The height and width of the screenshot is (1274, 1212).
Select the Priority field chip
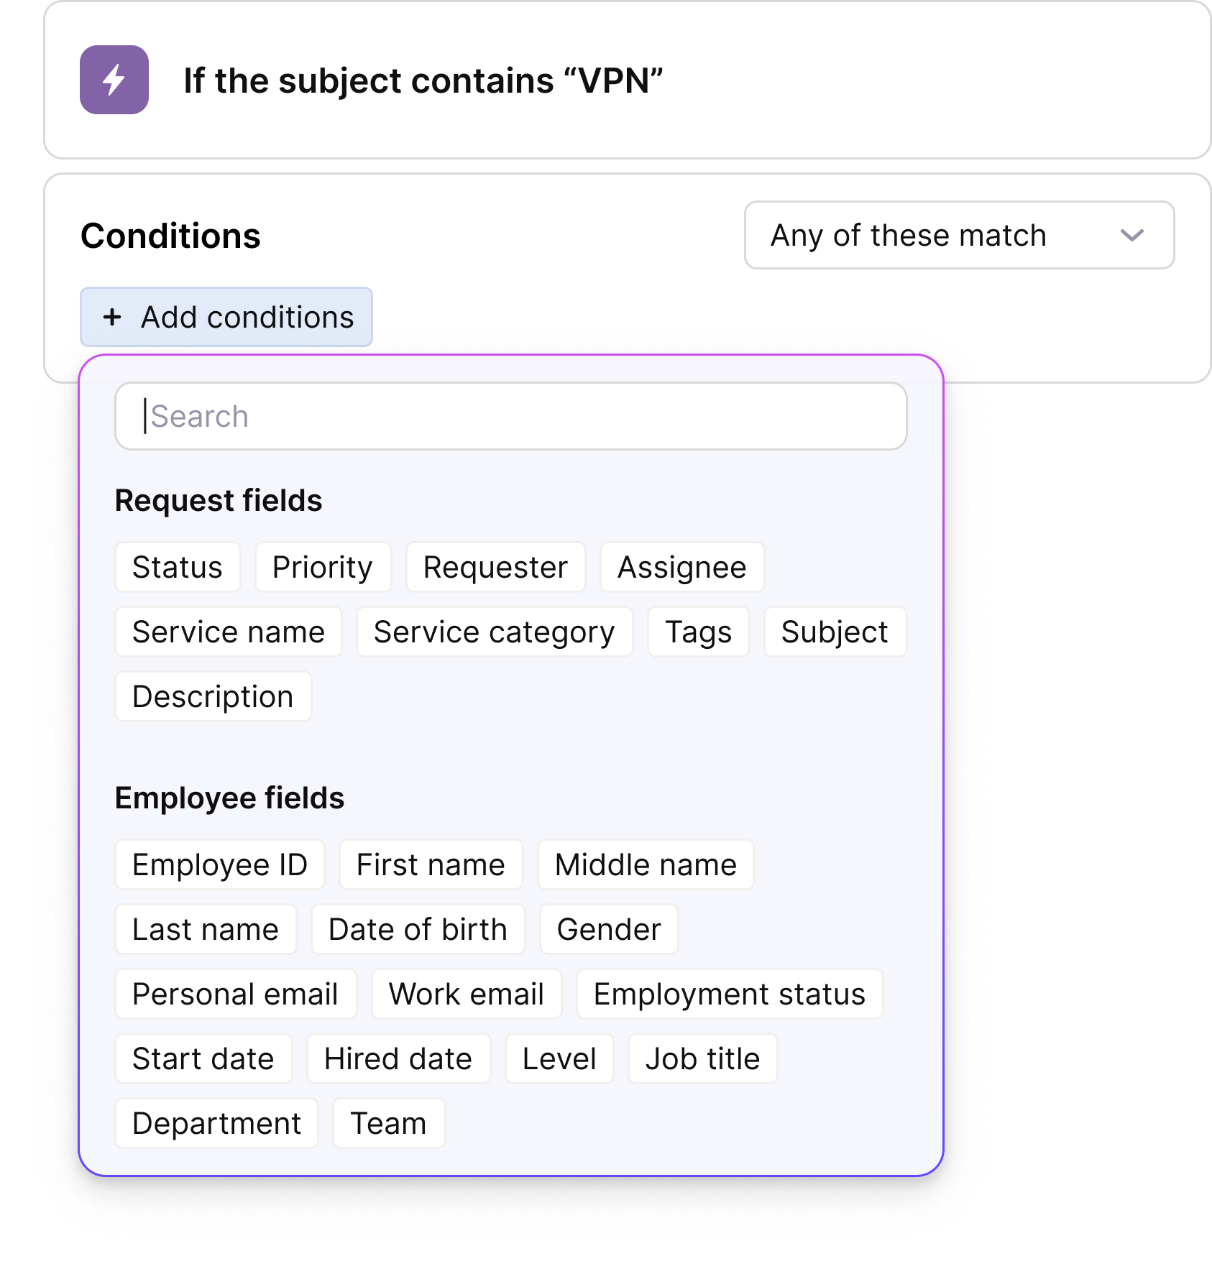(x=322, y=567)
